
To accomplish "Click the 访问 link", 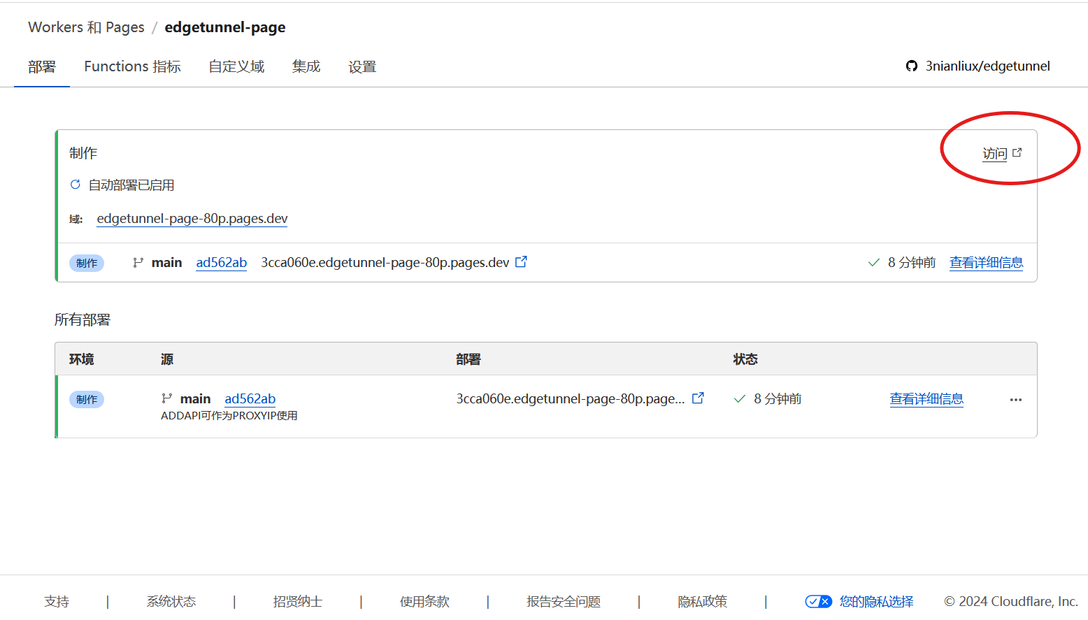I will click(995, 153).
